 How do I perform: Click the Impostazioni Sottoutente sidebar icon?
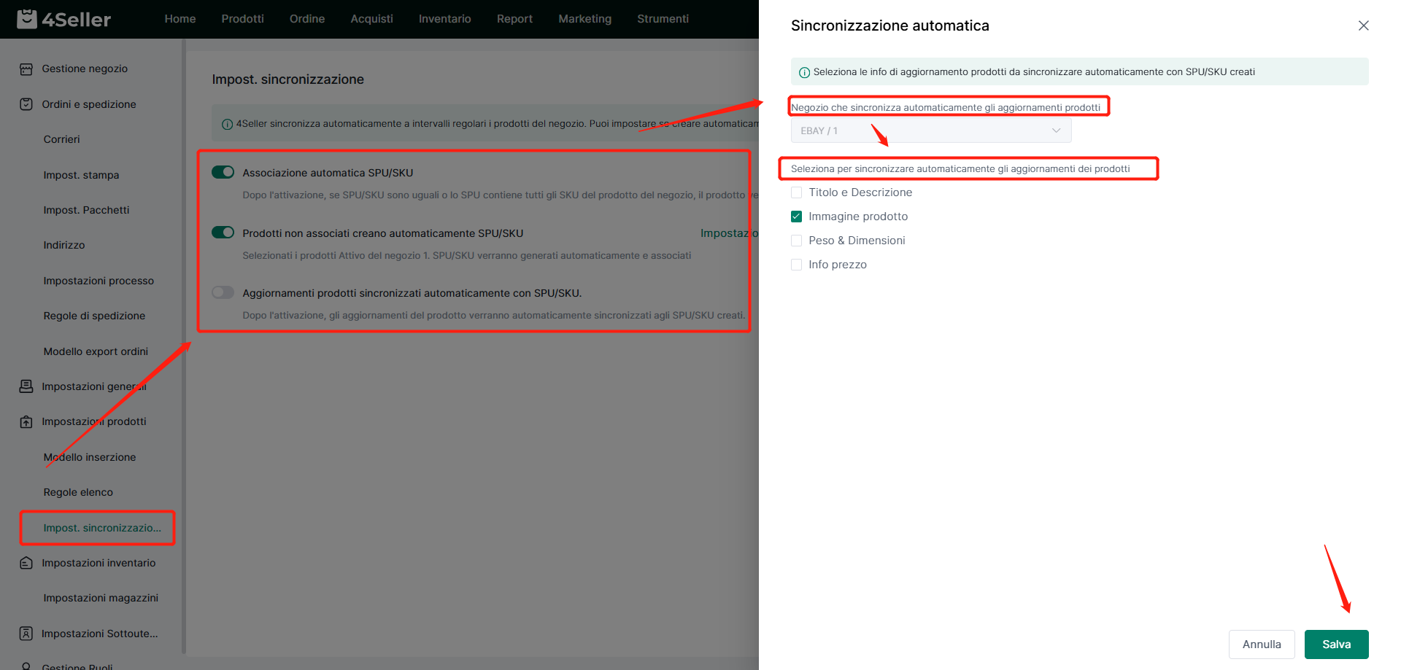pyautogui.click(x=26, y=634)
